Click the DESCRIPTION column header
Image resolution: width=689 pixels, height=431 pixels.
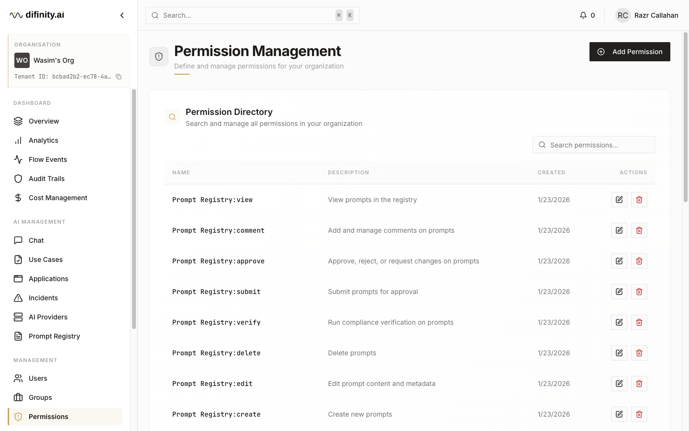[348, 172]
